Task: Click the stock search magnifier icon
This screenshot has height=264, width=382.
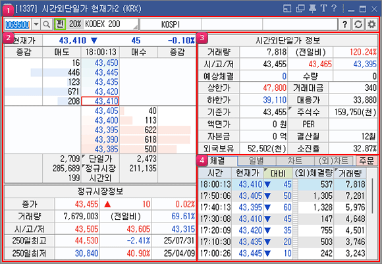Action: coord(46,24)
